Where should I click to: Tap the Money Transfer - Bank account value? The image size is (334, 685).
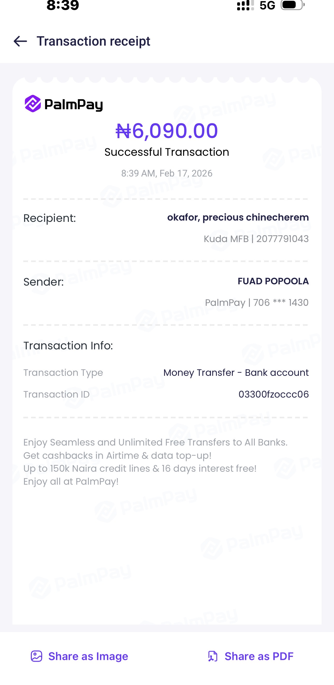[236, 373]
